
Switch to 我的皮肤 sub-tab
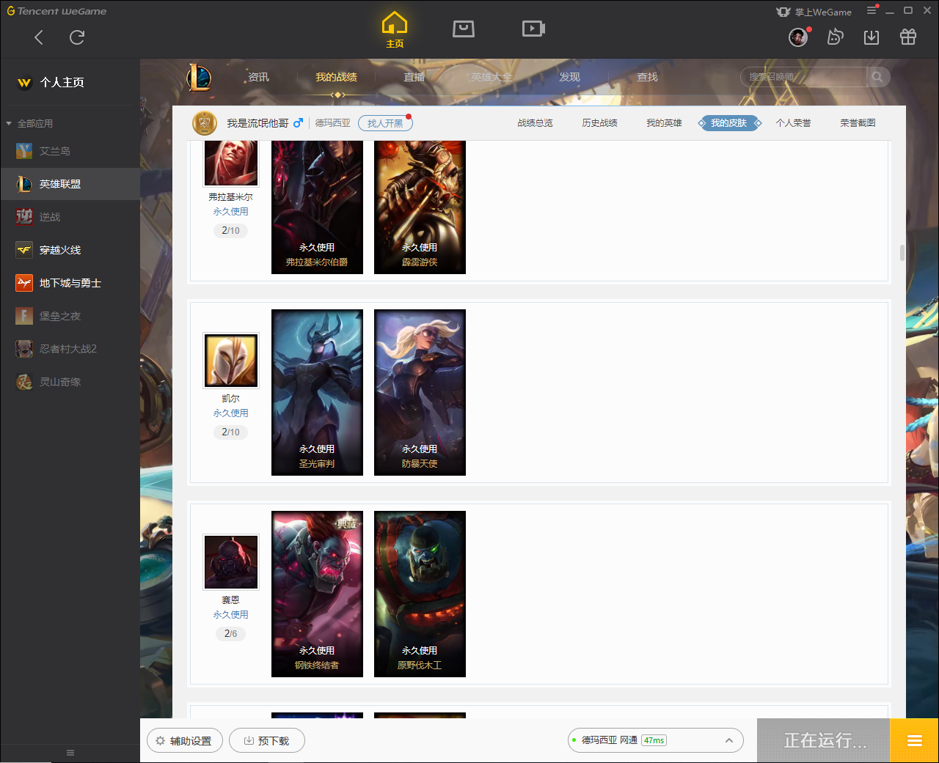[728, 123]
